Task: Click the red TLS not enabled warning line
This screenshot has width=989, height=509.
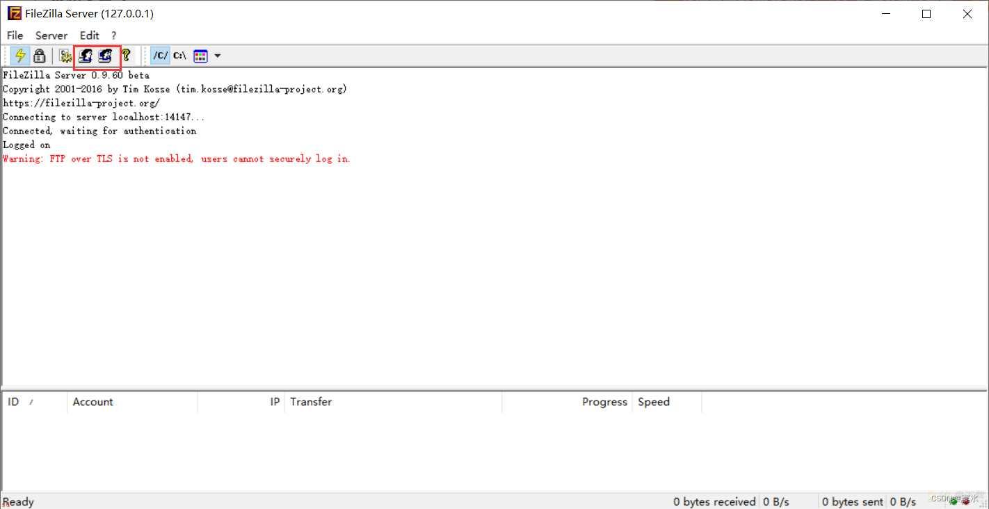Action: click(x=177, y=159)
